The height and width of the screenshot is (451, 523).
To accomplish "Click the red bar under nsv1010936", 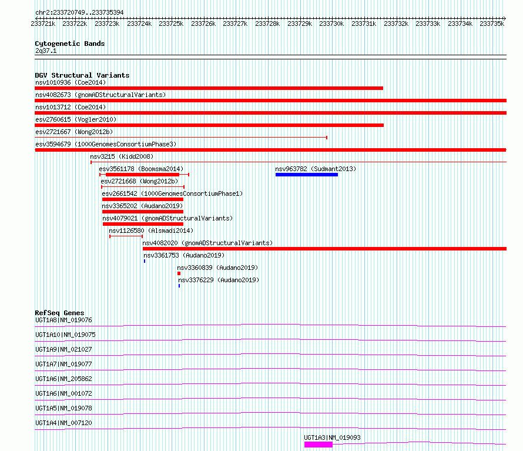I will click(x=209, y=88).
